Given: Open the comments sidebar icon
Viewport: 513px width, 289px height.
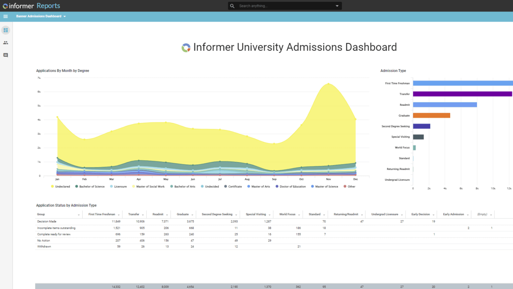Looking at the screenshot, I should click(x=6, y=55).
